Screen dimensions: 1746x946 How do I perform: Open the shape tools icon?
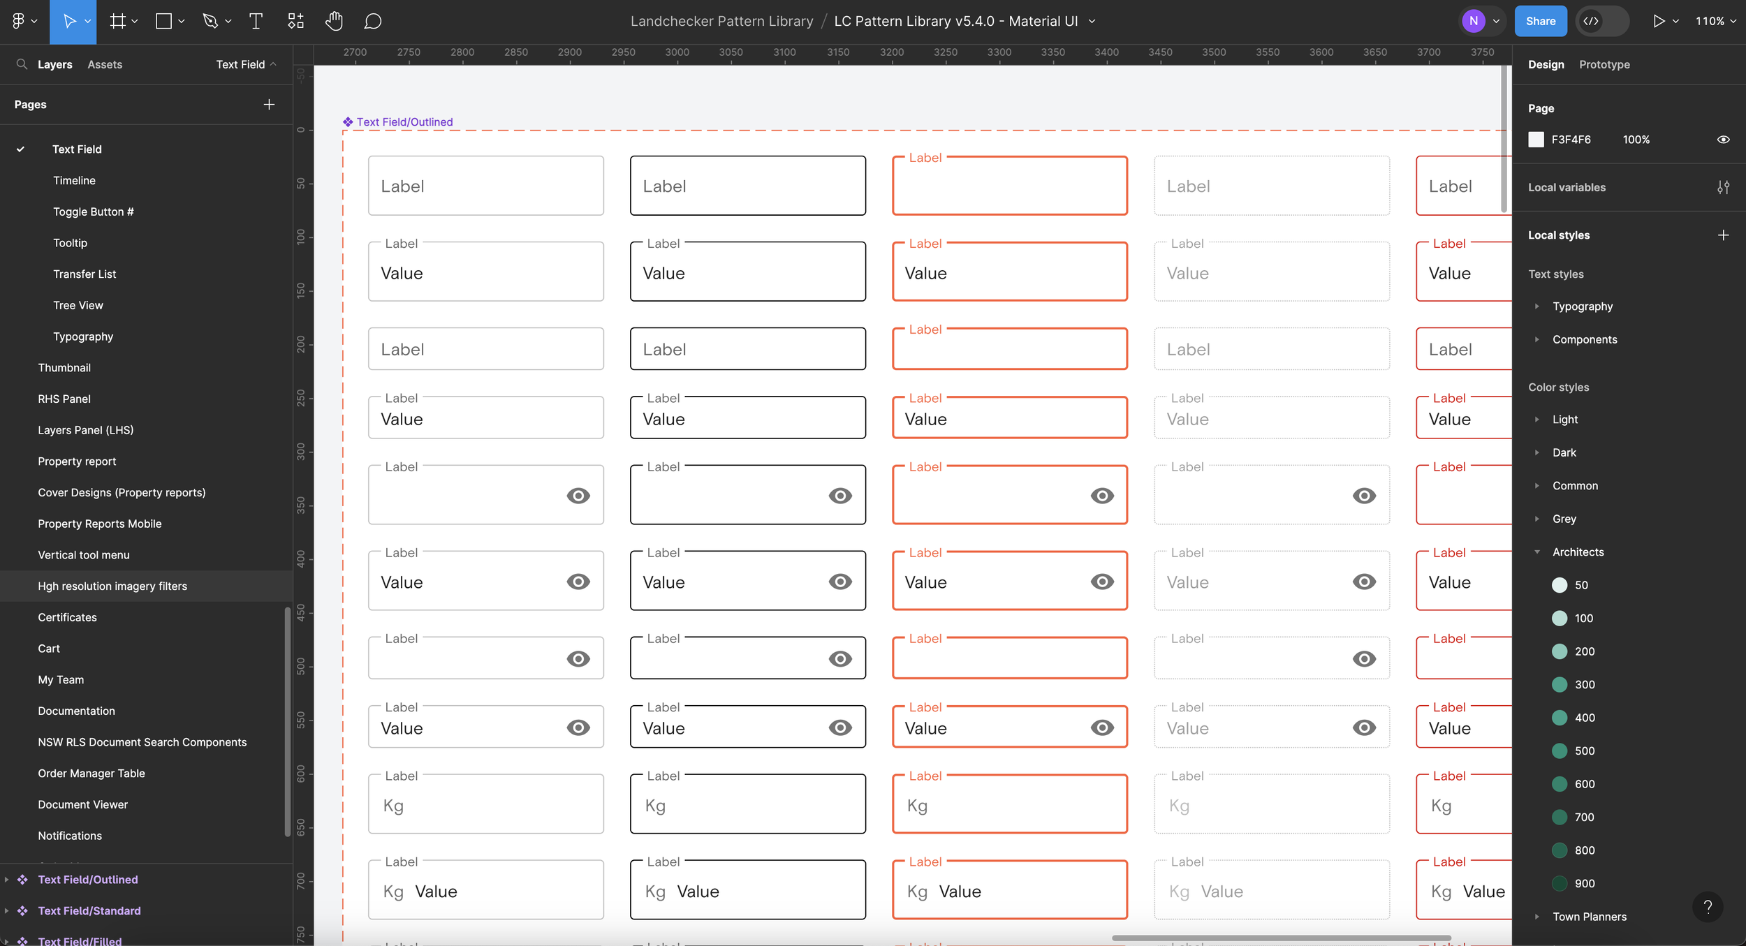163,20
